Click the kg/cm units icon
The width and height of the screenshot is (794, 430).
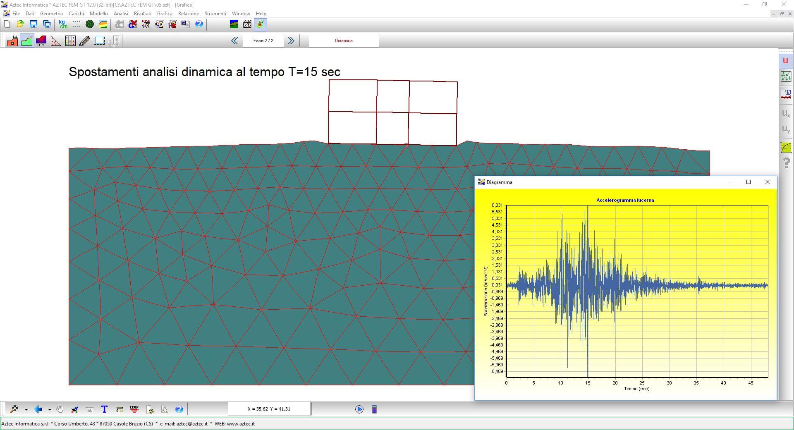63,24
